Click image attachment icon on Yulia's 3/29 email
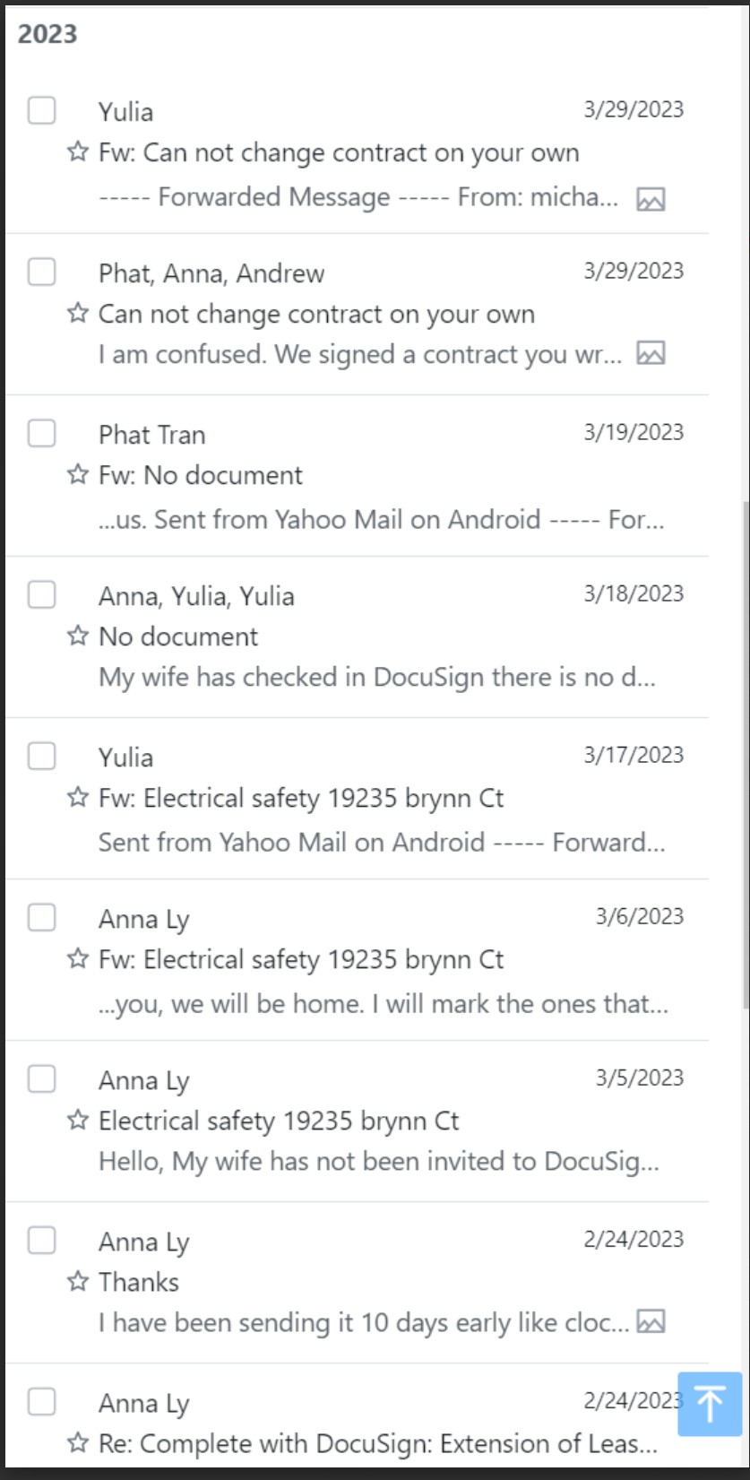750x1480 pixels. (651, 199)
